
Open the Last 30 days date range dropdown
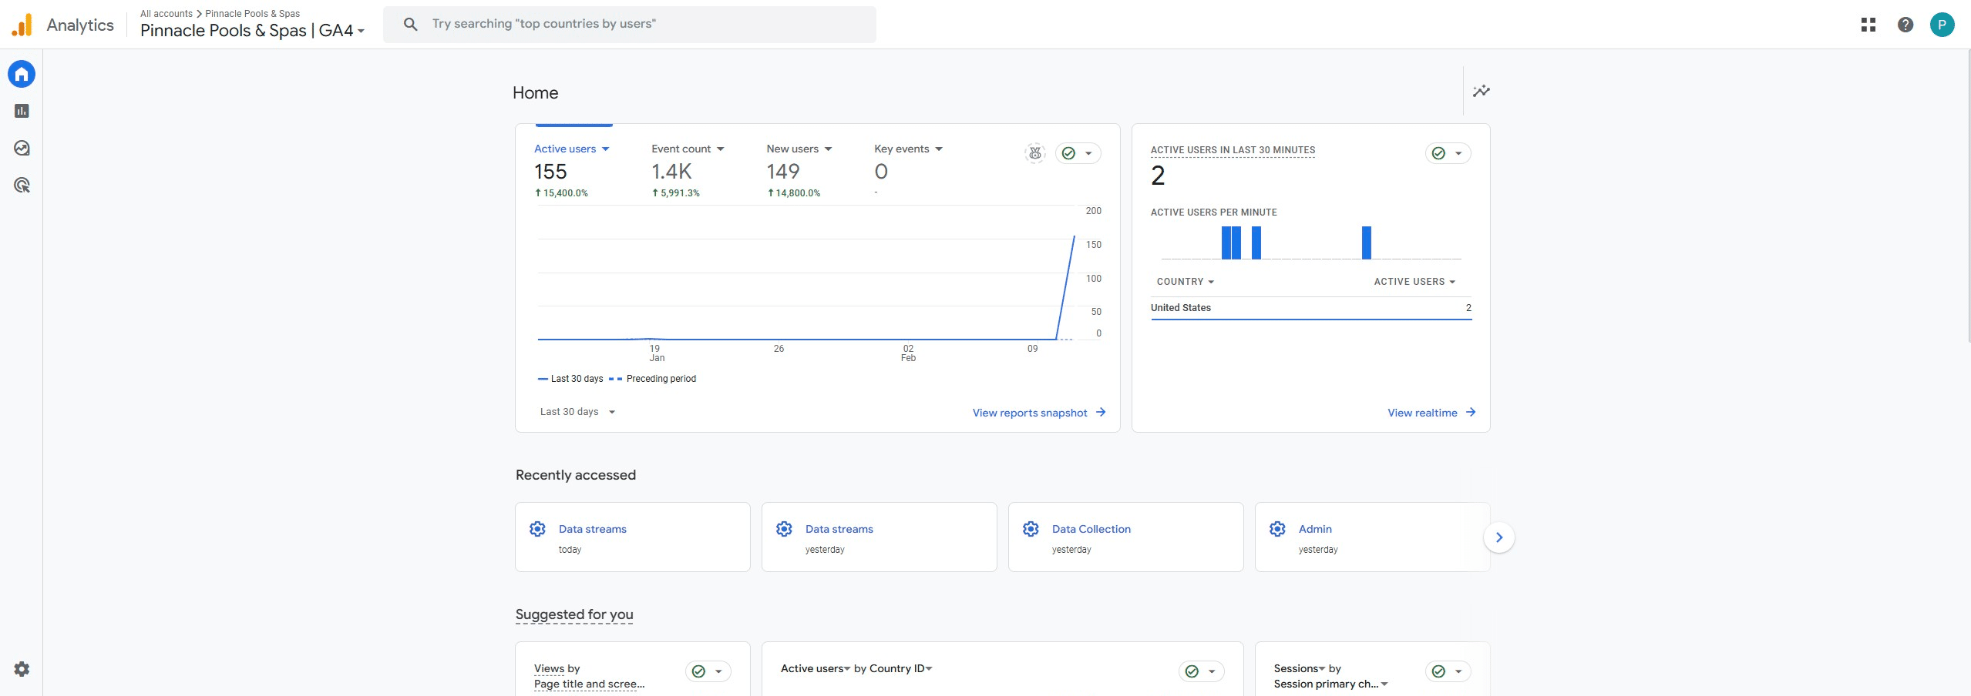577,412
